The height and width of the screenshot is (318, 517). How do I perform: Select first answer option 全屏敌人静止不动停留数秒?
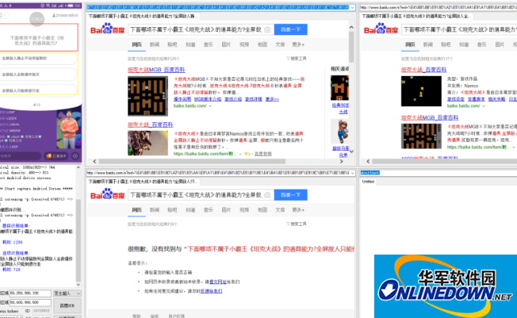39,59
